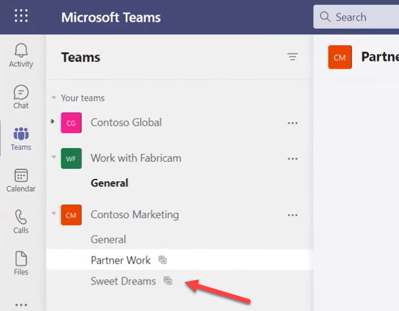Open the Files section
The height and width of the screenshot is (311, 399).
click(x=20, y=262)
